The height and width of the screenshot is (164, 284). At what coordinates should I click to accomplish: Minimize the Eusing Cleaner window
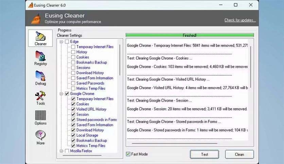tap(221, 5)
